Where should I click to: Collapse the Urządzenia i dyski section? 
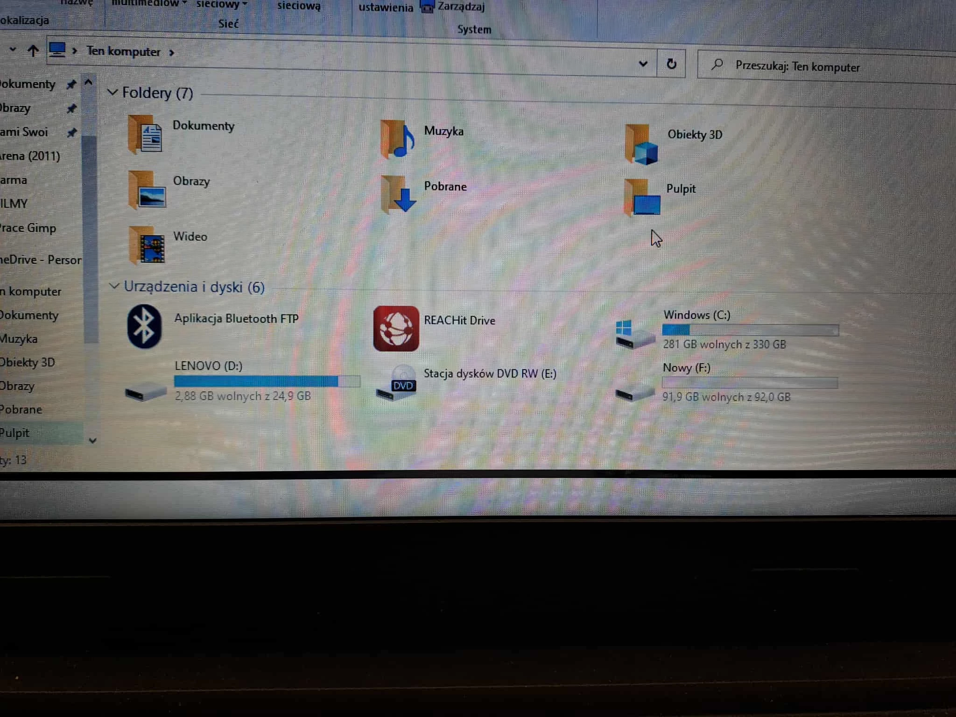tap(114, 286)
